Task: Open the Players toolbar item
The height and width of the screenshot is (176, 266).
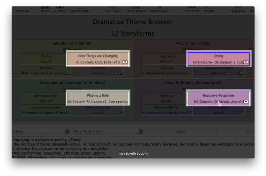Action: pyautogui.click(x=45, y=10)
